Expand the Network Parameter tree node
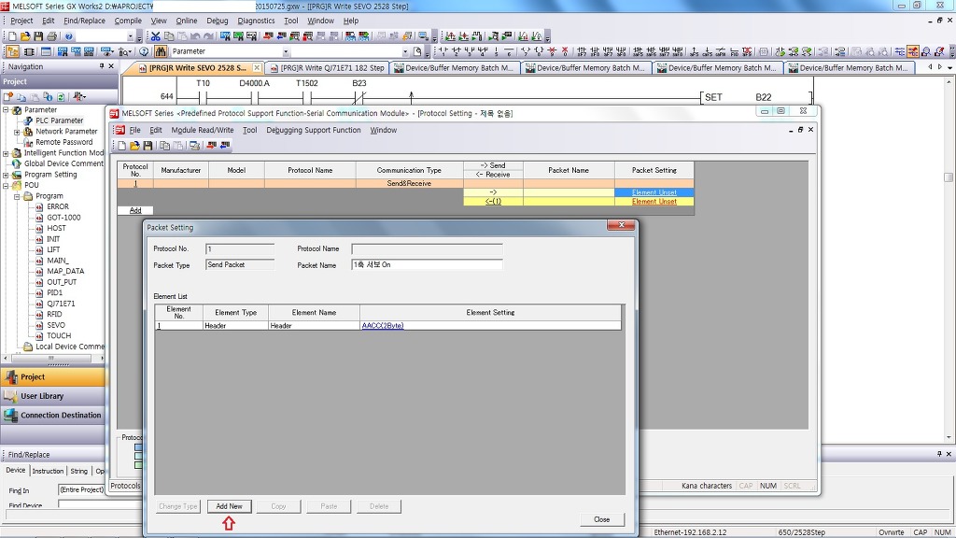Screen dimensions: 956x538 pyautogui.click(x=17, y=132)
